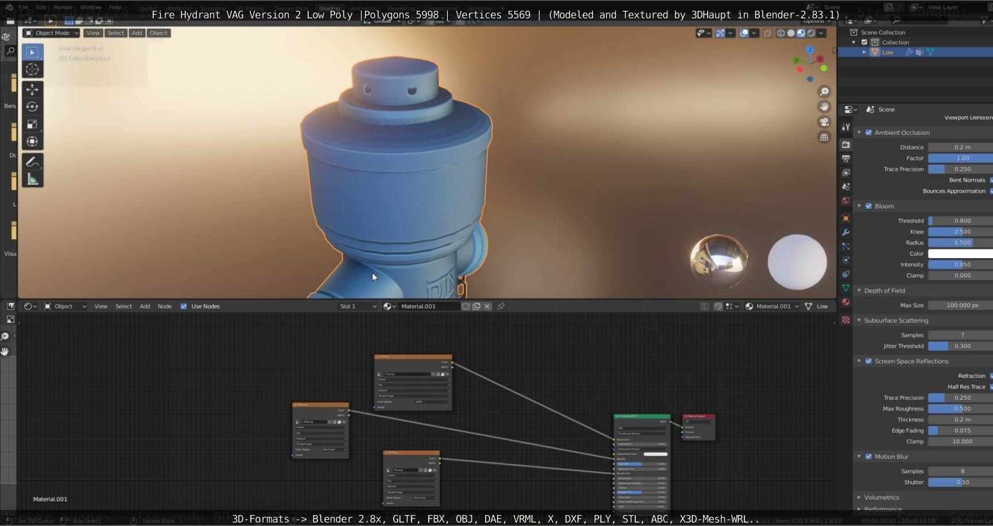
Task: Open the viewport Object menu
Action: (x=158, y=33)
